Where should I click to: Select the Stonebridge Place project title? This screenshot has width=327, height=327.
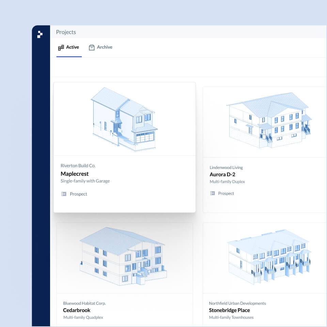229,310
